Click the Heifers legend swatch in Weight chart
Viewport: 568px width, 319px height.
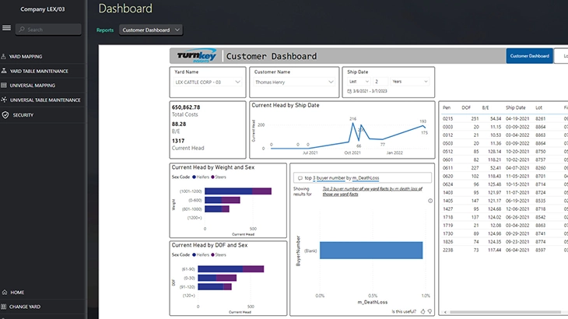tap(195, 177)
